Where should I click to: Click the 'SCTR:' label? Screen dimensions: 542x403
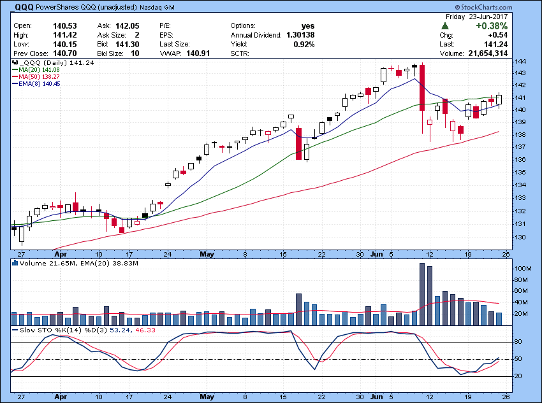point(240,53)
